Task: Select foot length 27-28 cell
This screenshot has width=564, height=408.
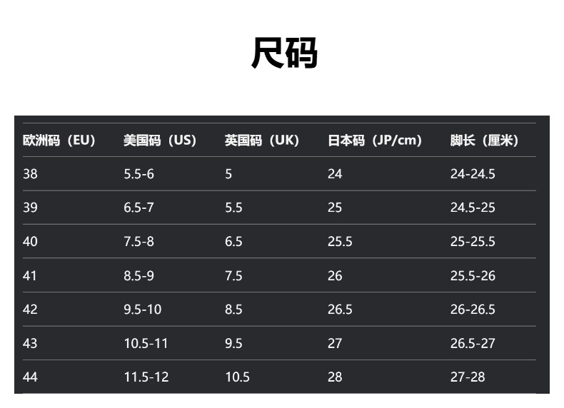Action: (x=467, y=377)
